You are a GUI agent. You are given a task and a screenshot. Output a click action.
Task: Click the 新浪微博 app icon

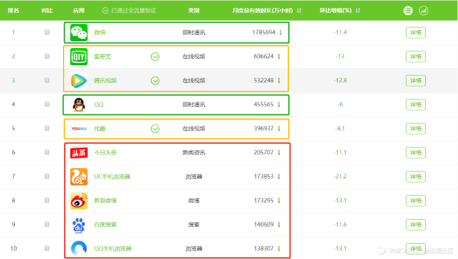pos(79,201)
